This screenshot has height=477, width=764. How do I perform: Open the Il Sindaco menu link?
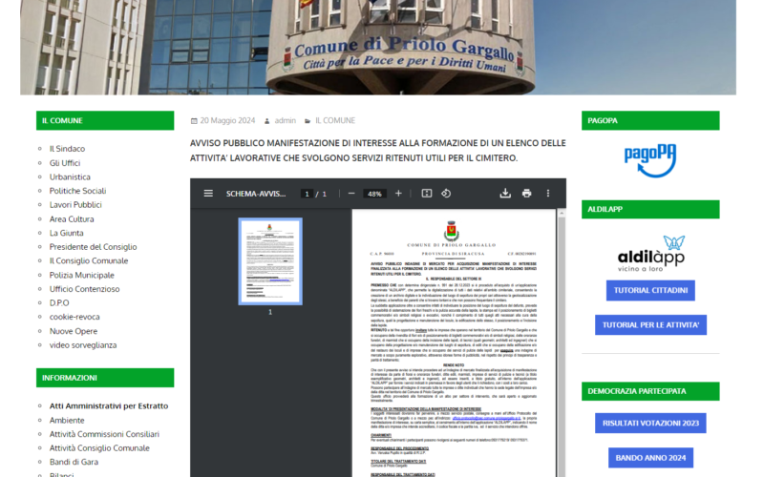point(67,149)
